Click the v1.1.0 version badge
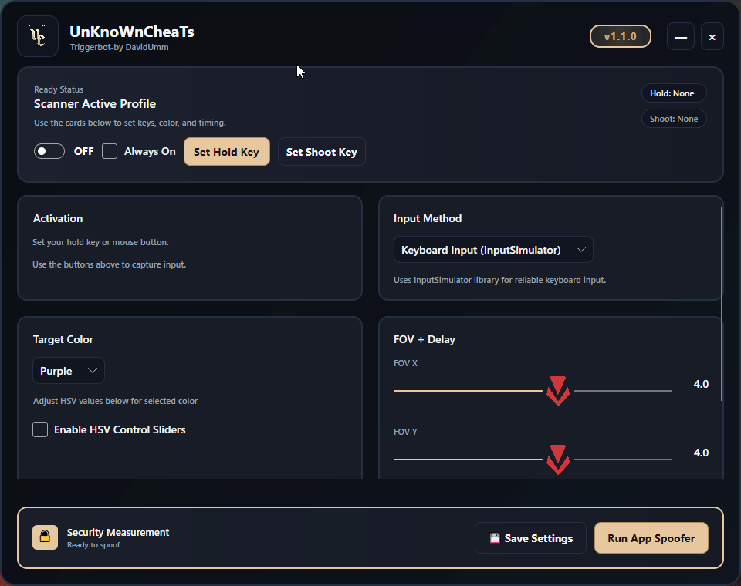The height and width of the screenshot is (586, 741). [620, 36]
